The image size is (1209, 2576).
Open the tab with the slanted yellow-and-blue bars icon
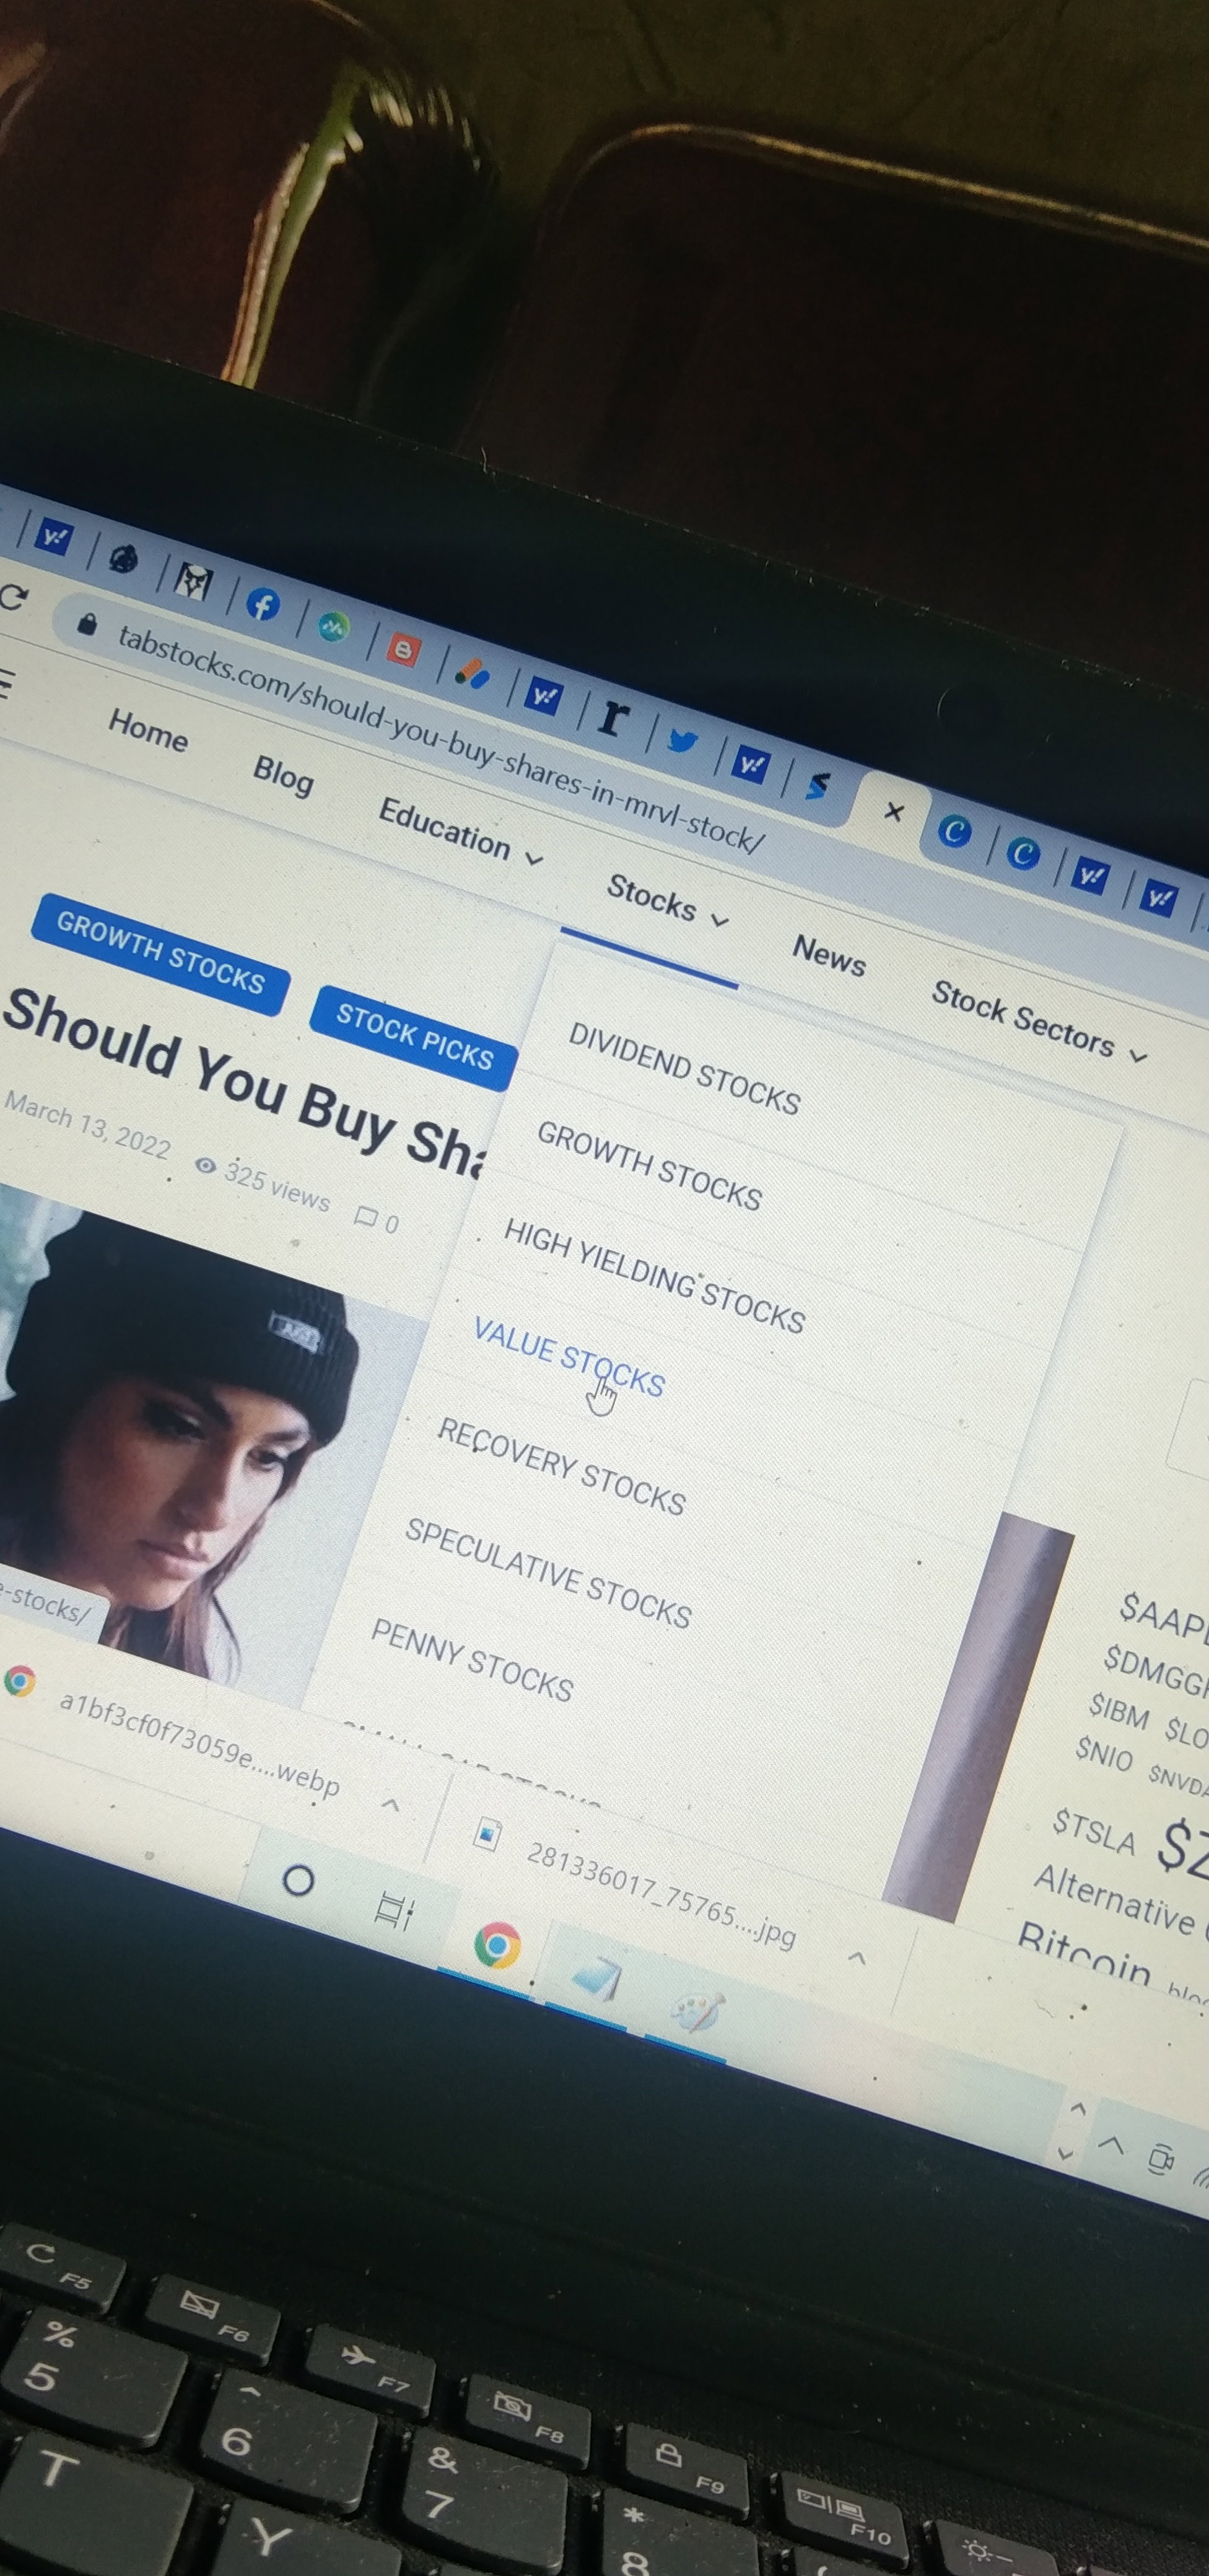[472, 673]
